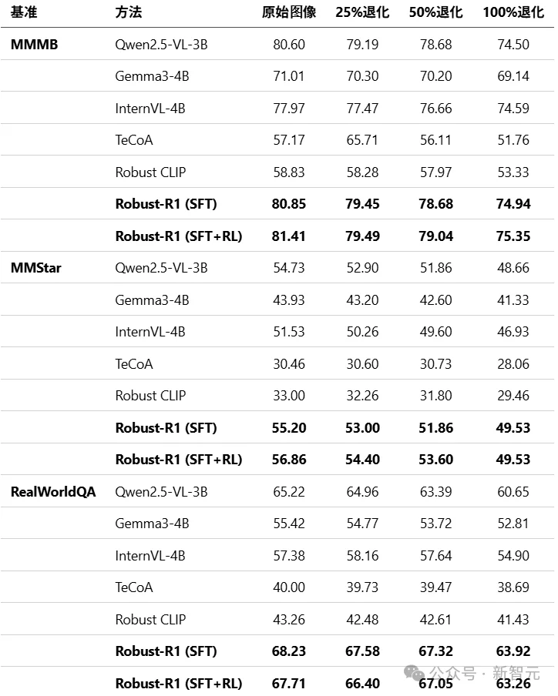Image resolution: width=558 pixels, height=696 pixels.
Task: Click the 68.23 value in RealWorldQA
Action: (289, 651)
